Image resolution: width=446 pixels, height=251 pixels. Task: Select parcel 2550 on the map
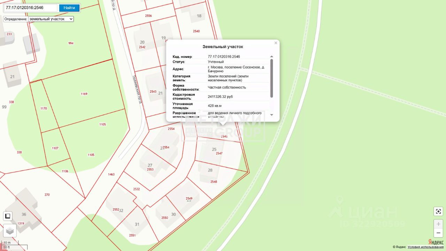(x=165, y=218)
